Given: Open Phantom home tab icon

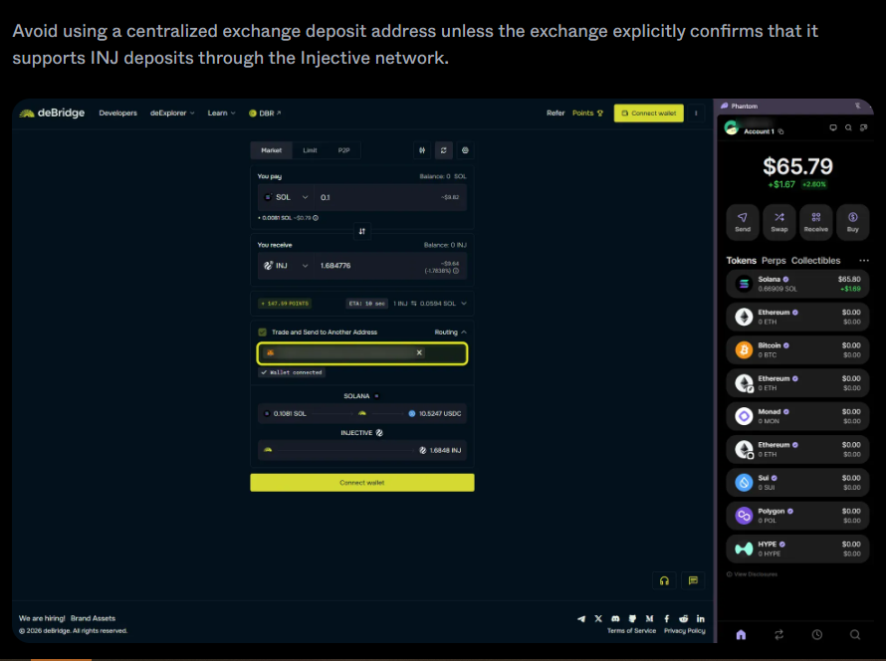Looking at the screenshot, I should [742, 634].
